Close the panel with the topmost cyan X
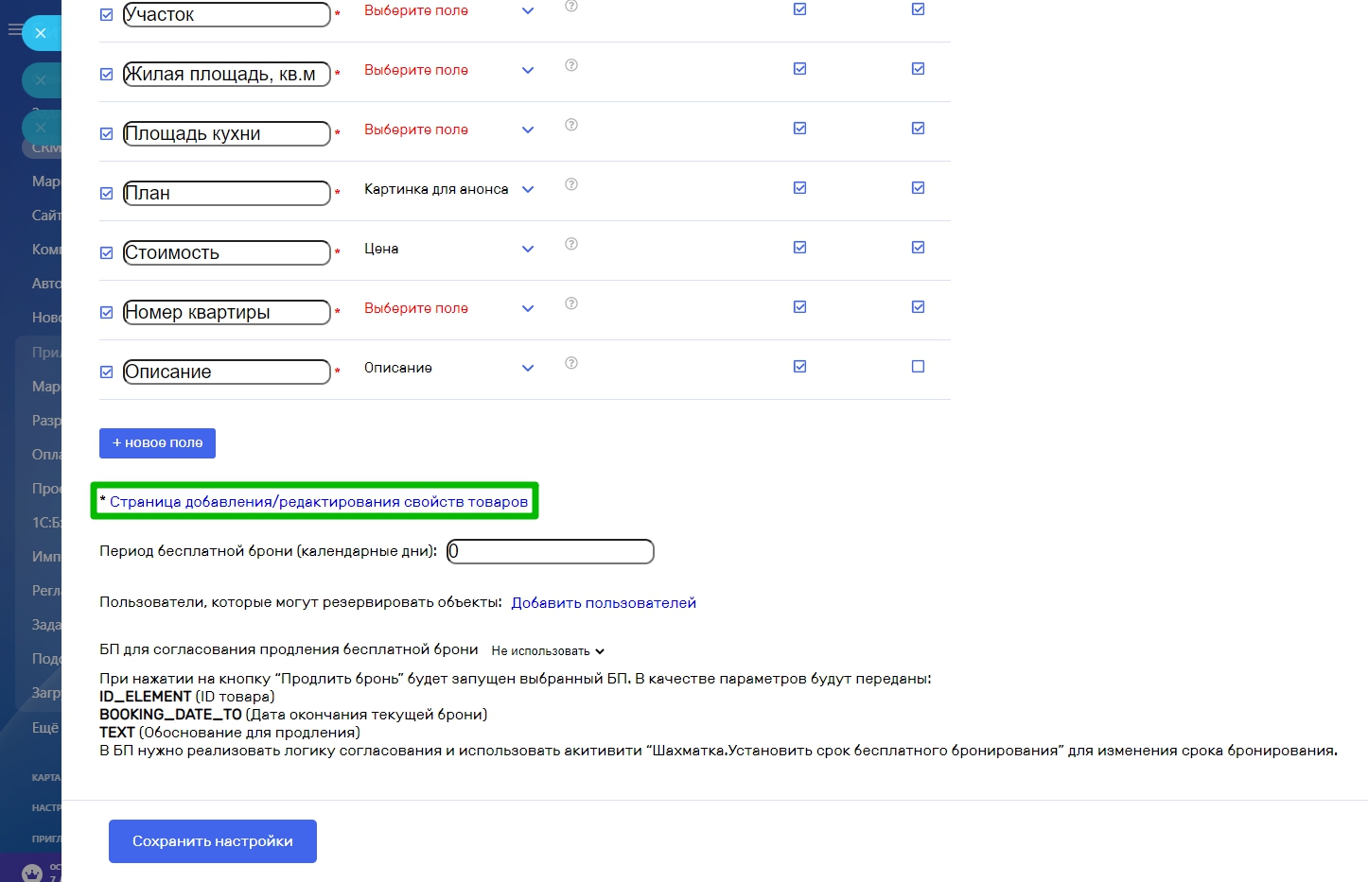This screenshot has width=1368, height=882. point(41,33)
